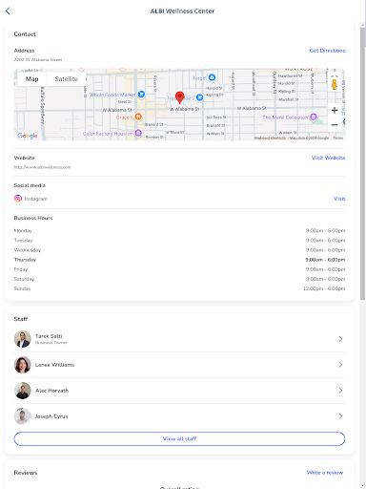This screenshot has height=489, width=366.
Task: Open Visit Website link
Action: (x=328, y=158)
